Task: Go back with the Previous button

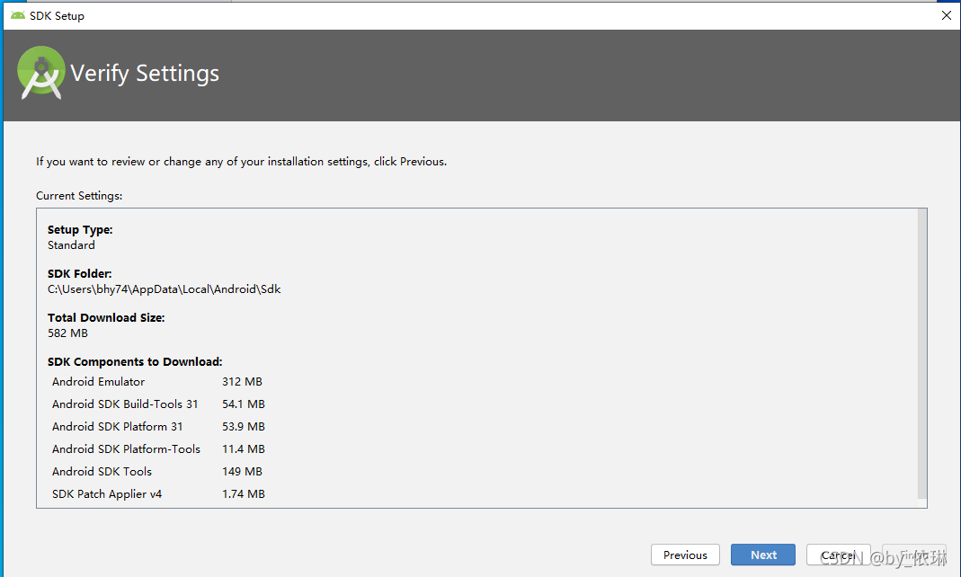Action: tap(685, 555)
